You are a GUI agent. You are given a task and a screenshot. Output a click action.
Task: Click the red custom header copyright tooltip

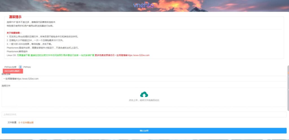pos(13,71)
